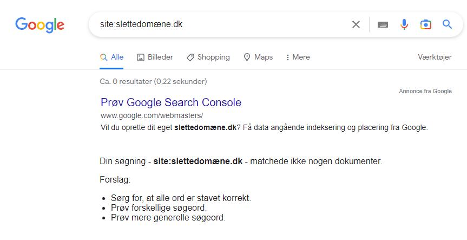The width and height of the screenshot is (467, 240).
Task: Click the Google logo
Action: 40,25
